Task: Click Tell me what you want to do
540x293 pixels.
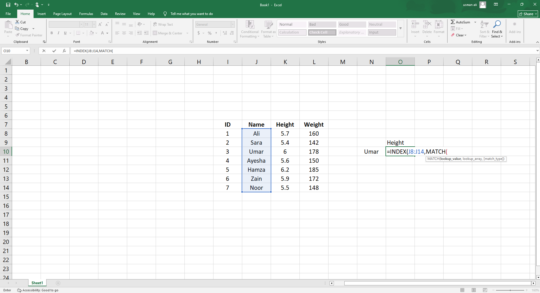Action: (x=191, y=14)
